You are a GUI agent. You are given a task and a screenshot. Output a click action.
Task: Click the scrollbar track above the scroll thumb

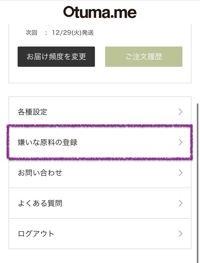pyautogui.click(x=198, y=64)
